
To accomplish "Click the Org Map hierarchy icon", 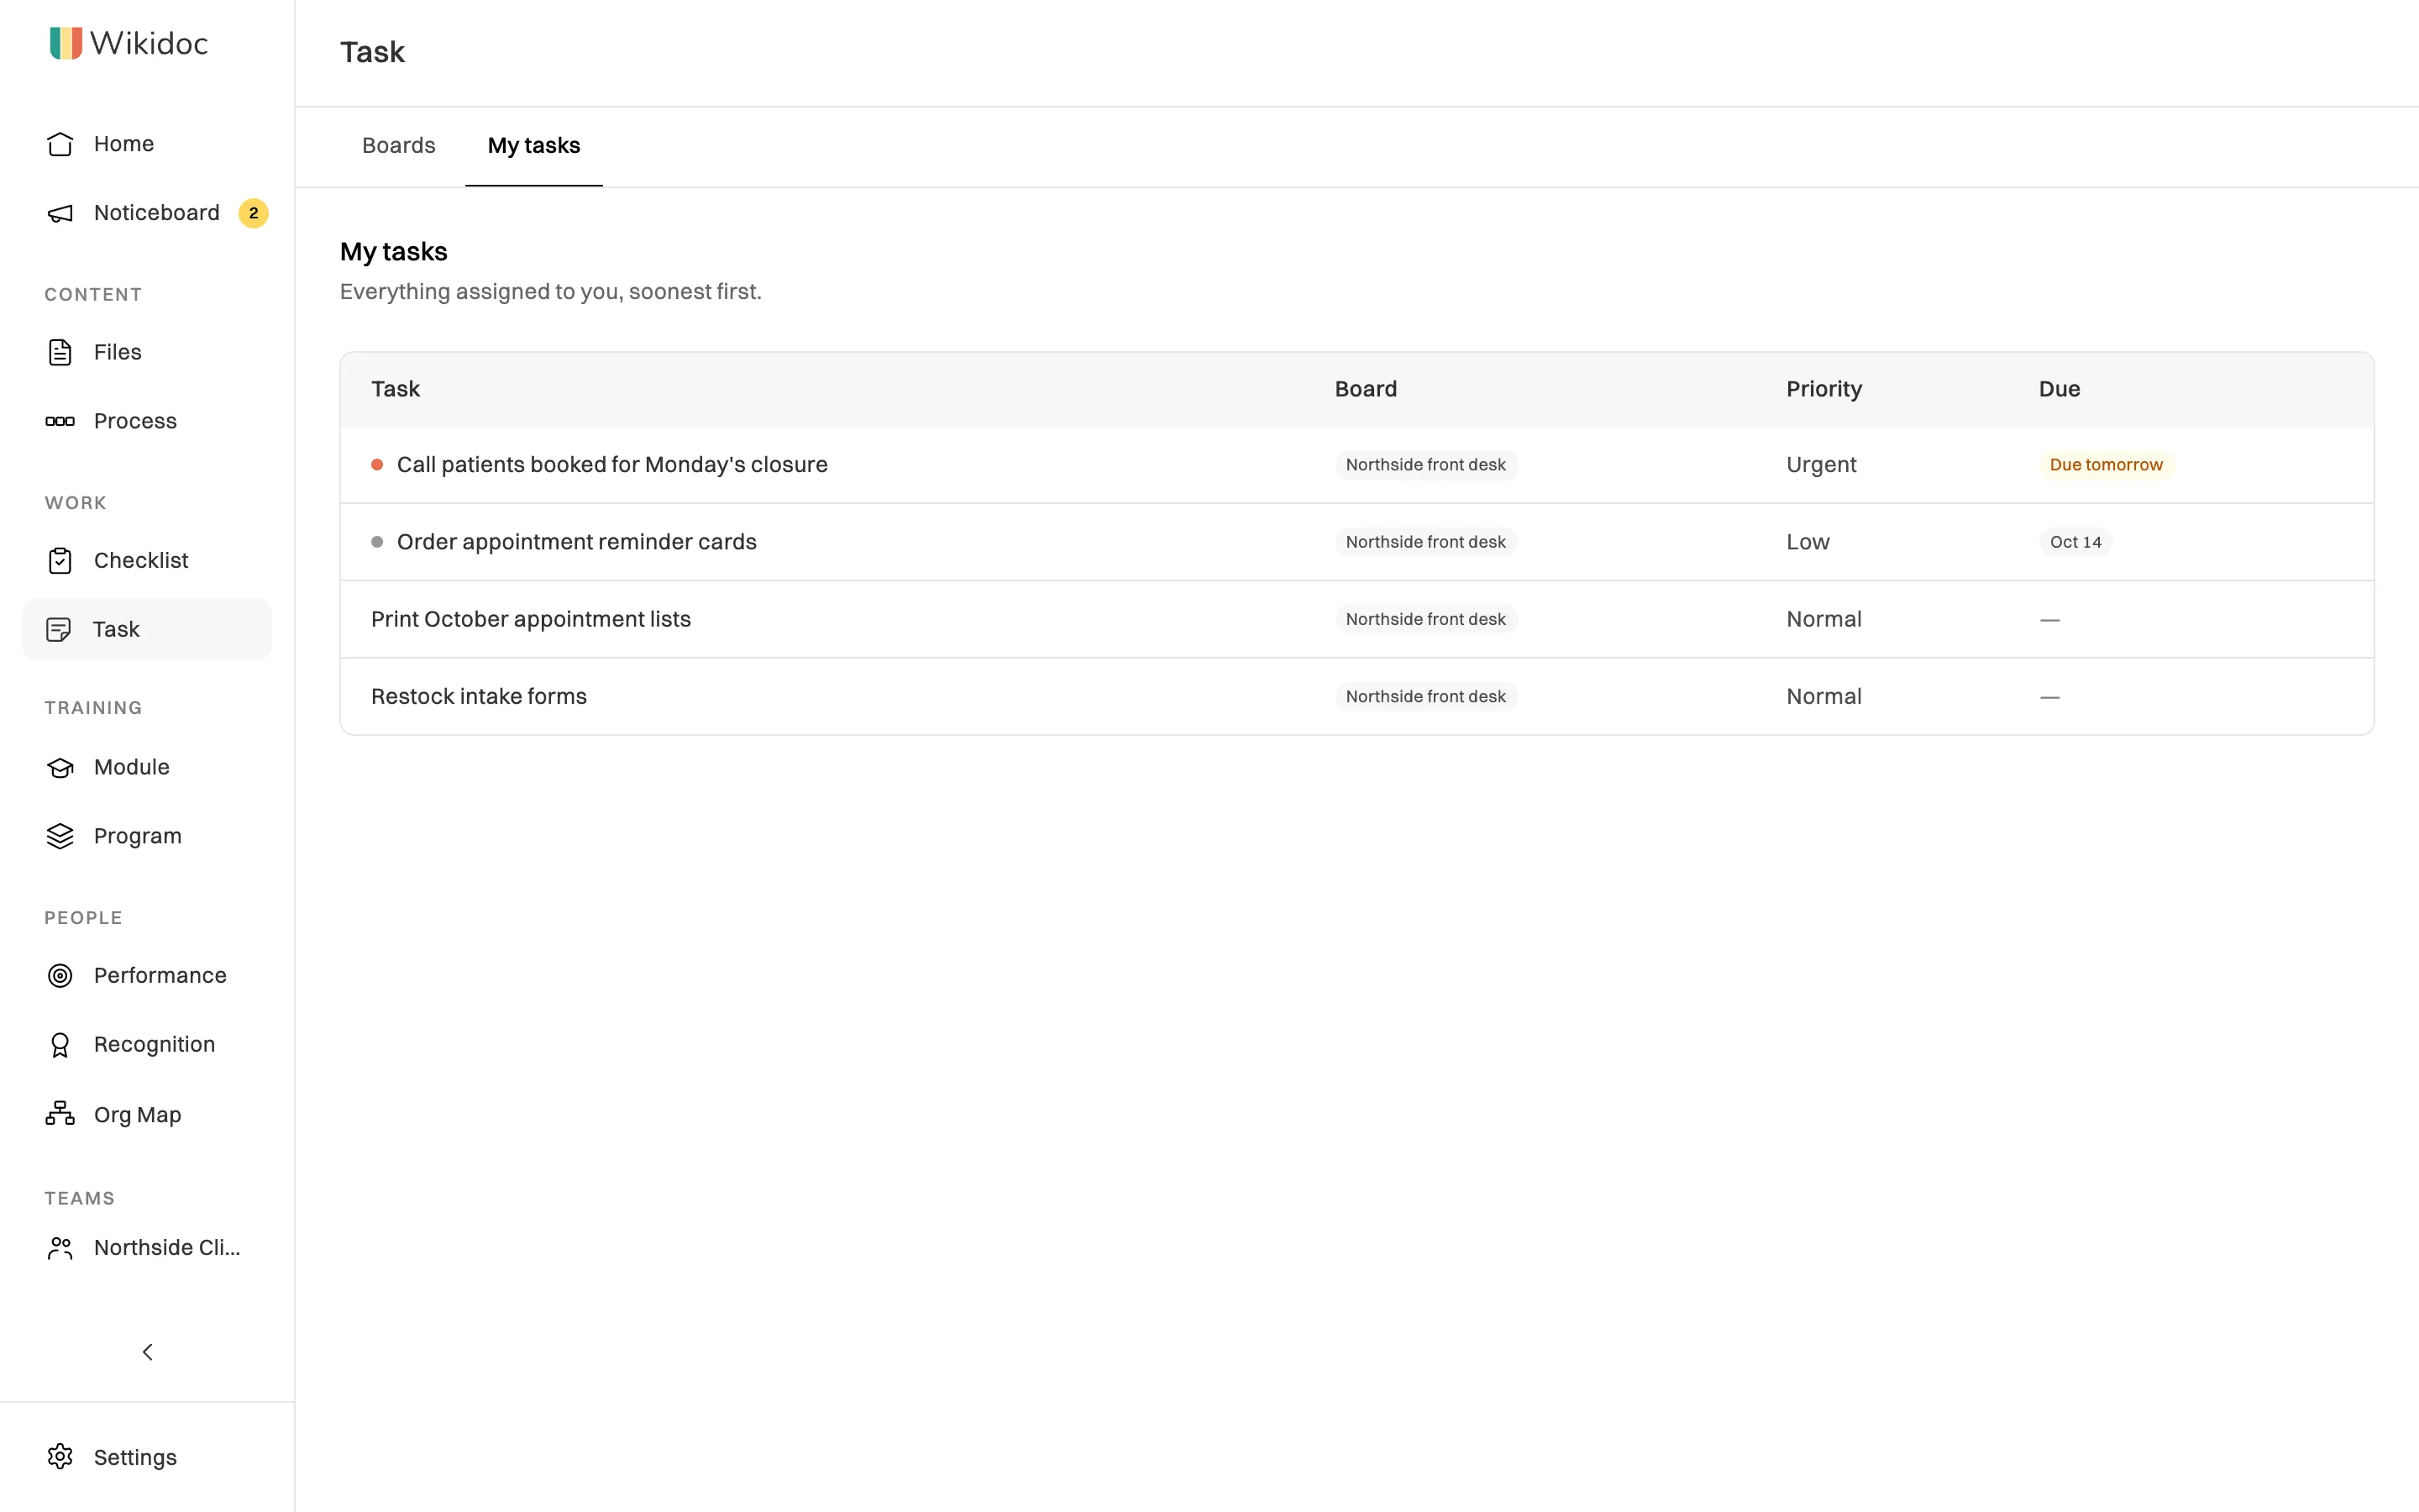I will click(60, 1114).
